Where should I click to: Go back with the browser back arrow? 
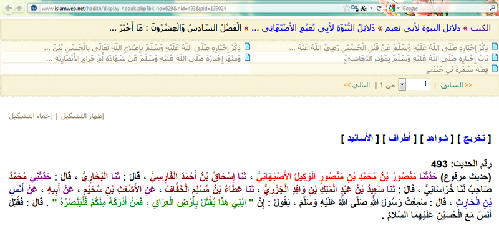(9, 8)
